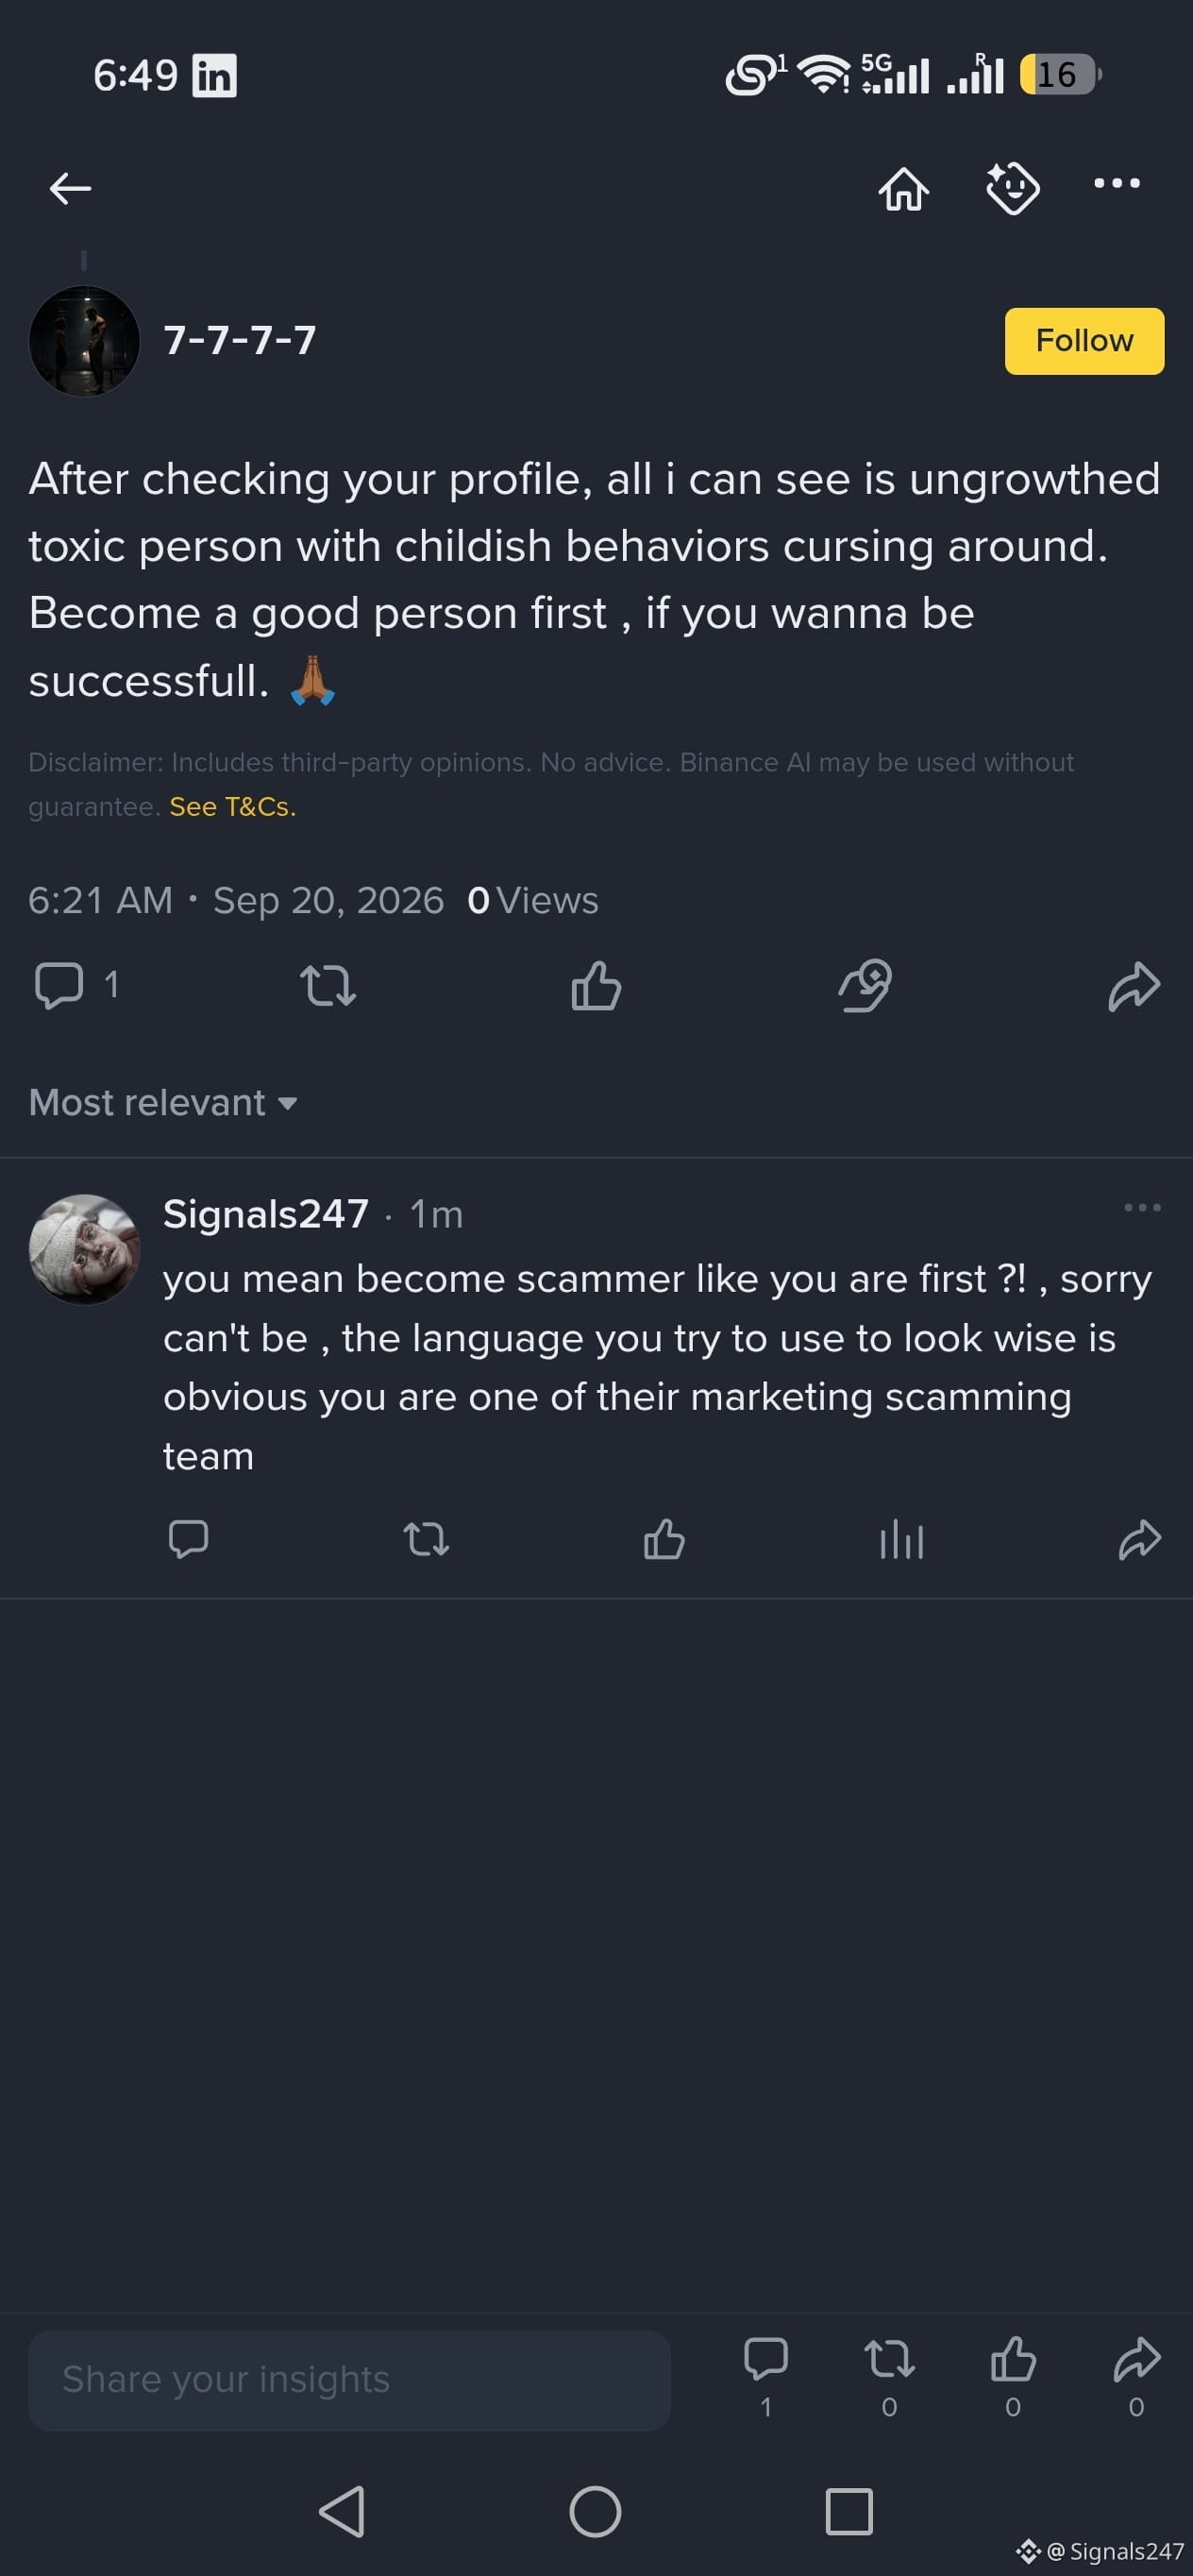Image resolution: width=1193 pixels, height=2576 pixels.
Task: Open options menu on Signals247 reply
Action: tap(1142, 1207)
